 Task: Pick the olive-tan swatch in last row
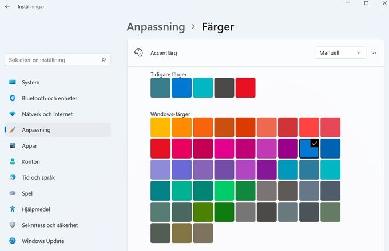[181, 233]
